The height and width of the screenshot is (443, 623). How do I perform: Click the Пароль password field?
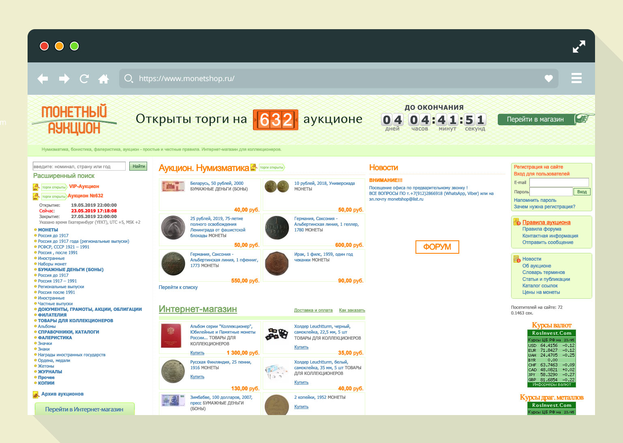(x=551, y=192)
